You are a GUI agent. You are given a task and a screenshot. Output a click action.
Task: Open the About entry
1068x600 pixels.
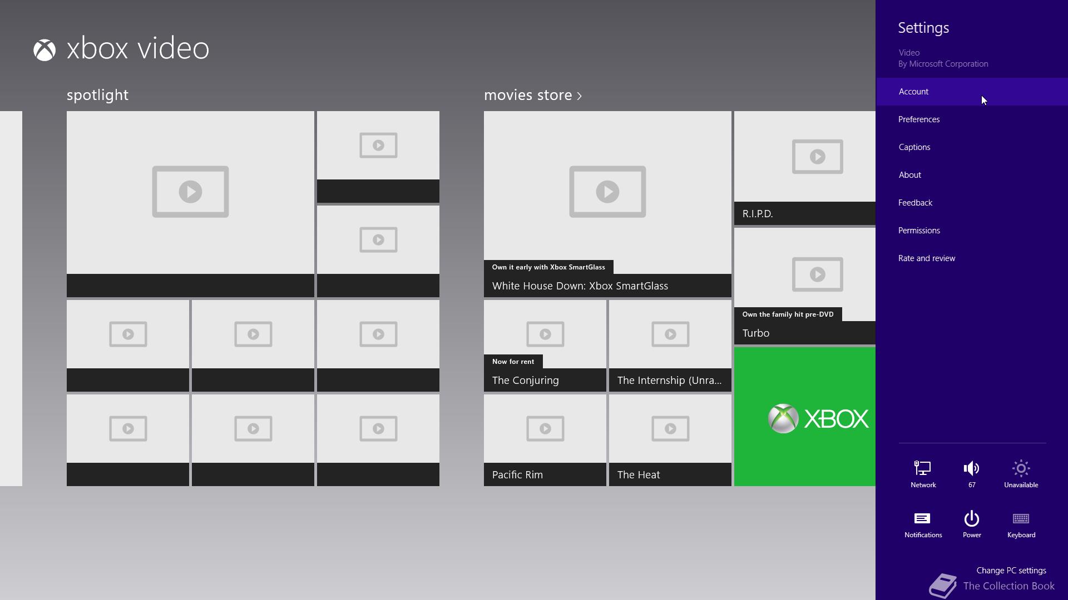[x=972, y=175]
